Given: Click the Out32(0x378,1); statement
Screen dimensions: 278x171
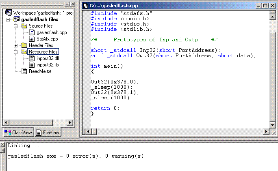Looking at the screenshot, I should [115, 92].
